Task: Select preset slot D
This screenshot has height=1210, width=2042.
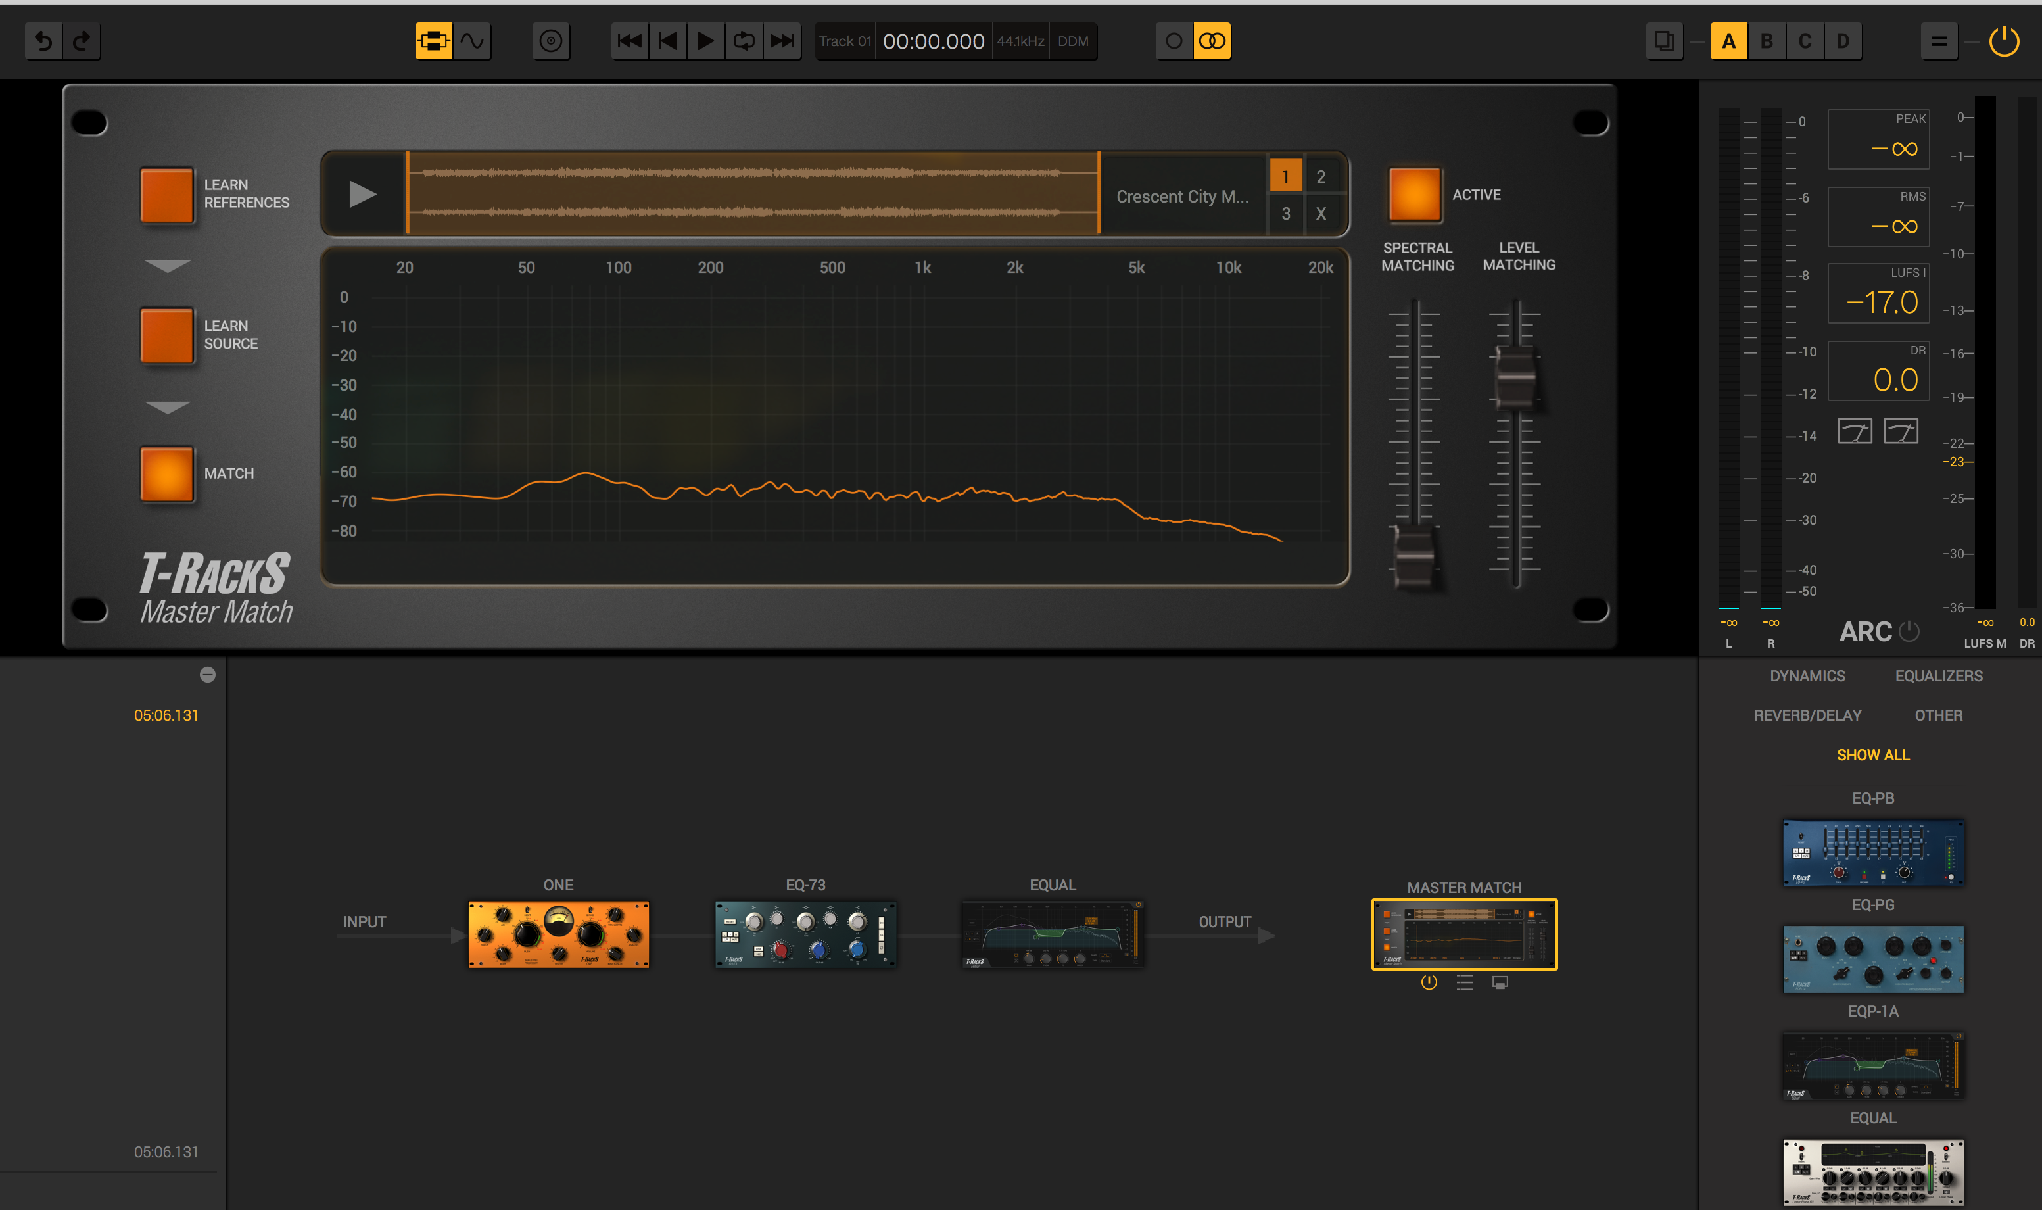Action: coord(1843,41)
